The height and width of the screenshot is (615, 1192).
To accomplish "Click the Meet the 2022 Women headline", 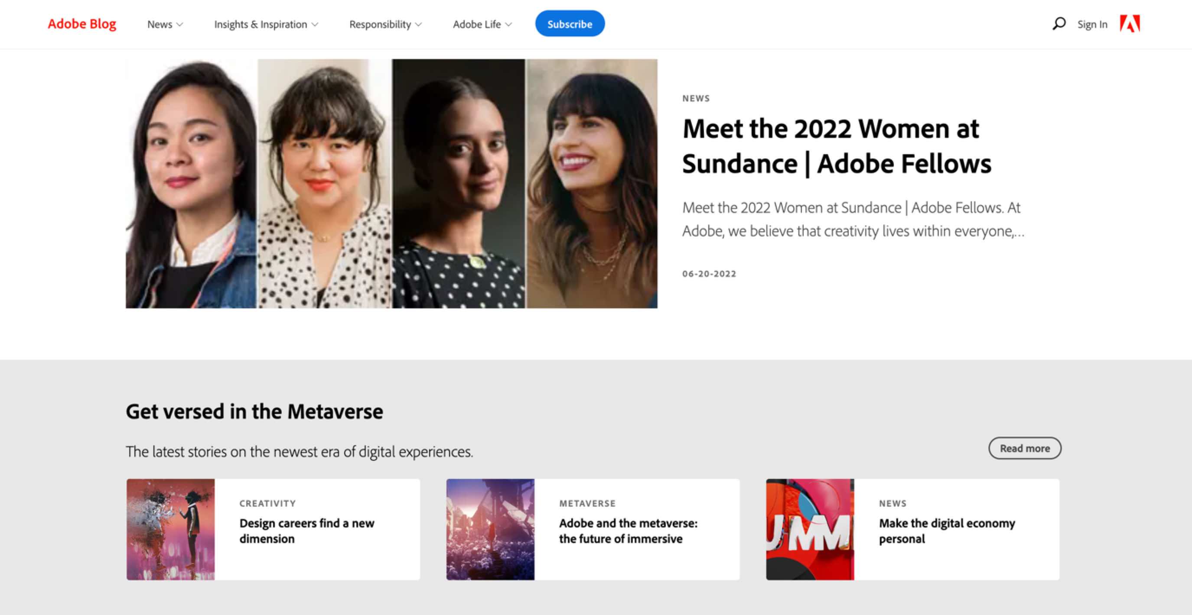I will (836, 146).
